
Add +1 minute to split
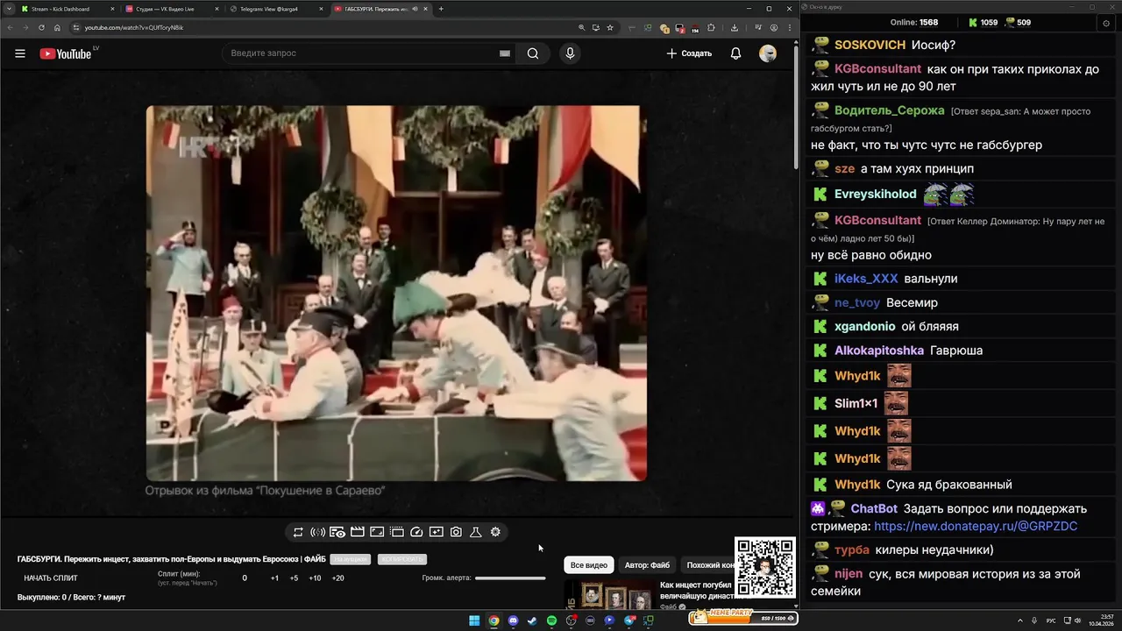(274, 578)
